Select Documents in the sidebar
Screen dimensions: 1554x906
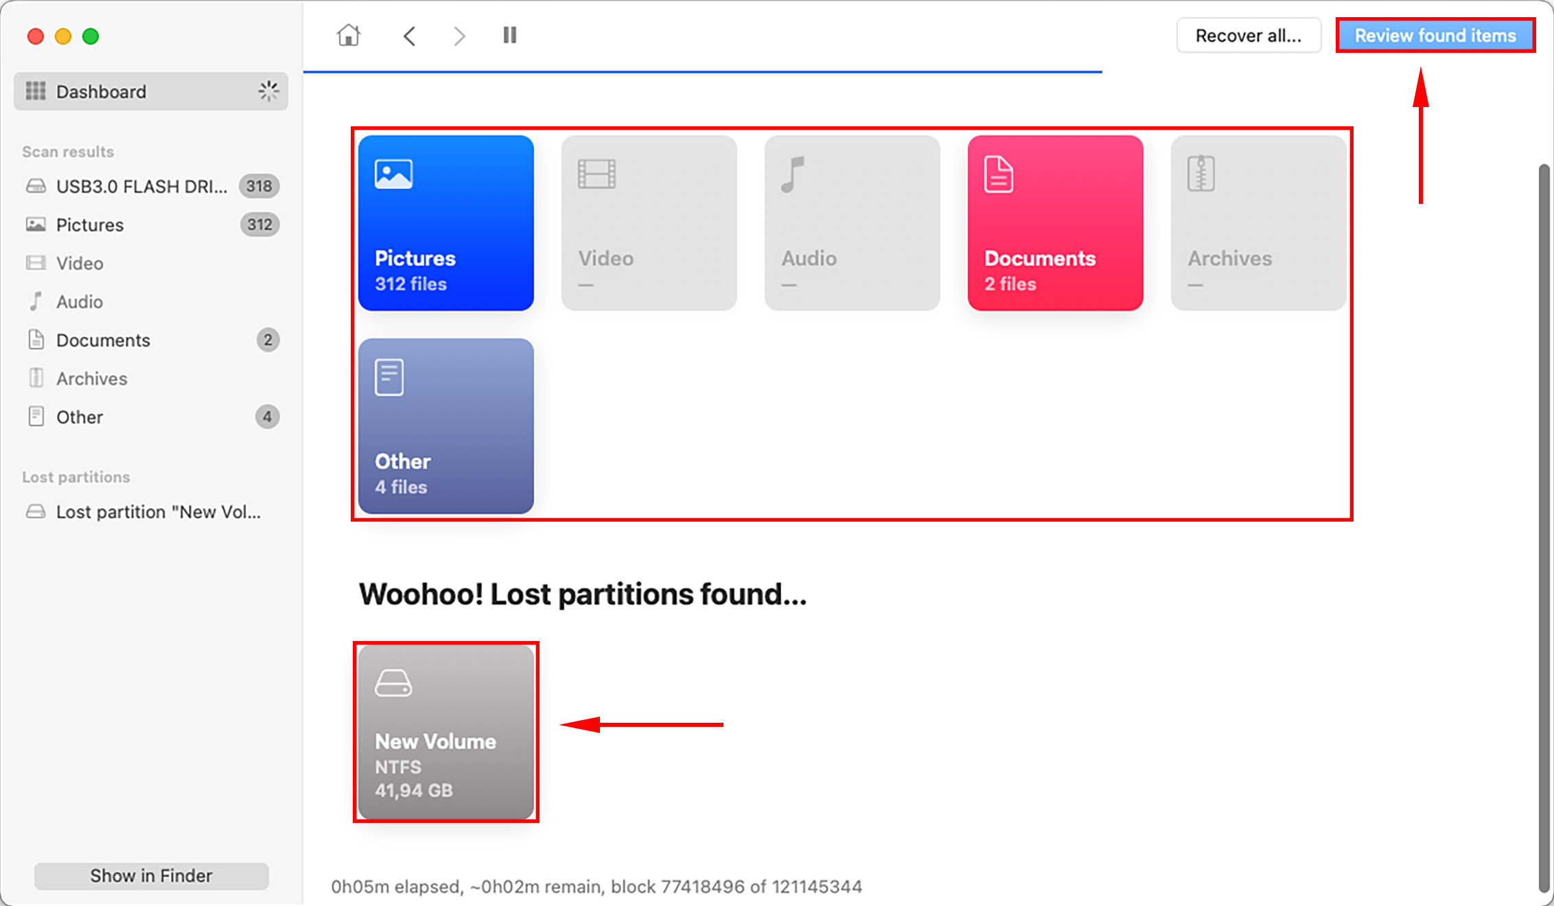(103, 340)
